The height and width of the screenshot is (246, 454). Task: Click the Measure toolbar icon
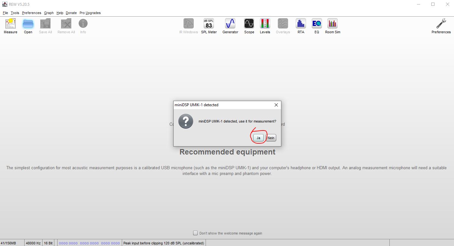tap(11, 26)
